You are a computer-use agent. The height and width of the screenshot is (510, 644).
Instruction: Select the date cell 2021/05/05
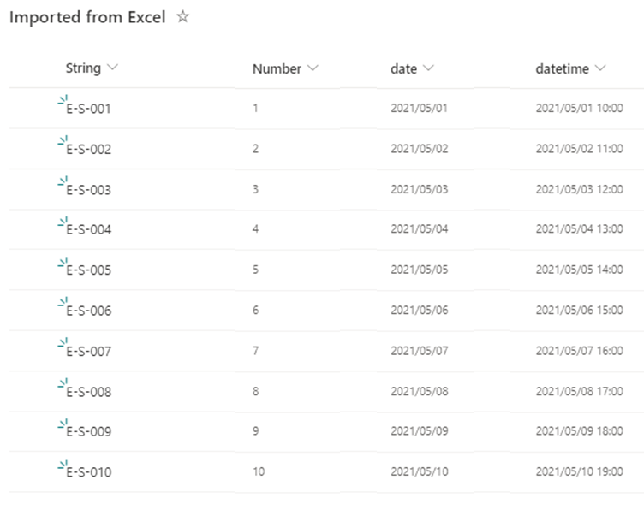(x=419, y=270)
